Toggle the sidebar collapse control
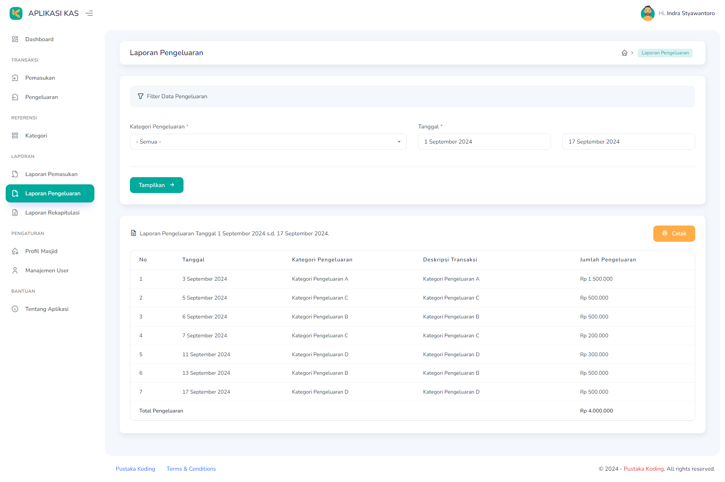 click(x=89, y=13)
